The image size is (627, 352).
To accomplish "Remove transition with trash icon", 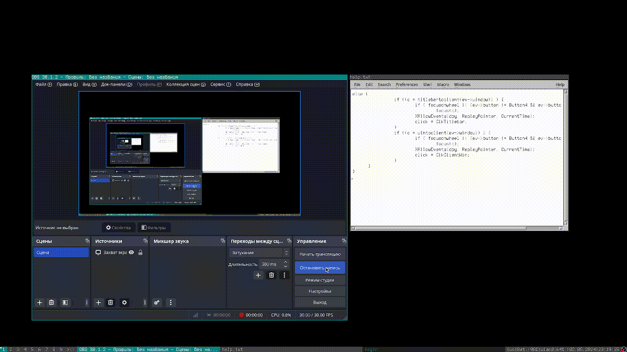I will (271, 275).
